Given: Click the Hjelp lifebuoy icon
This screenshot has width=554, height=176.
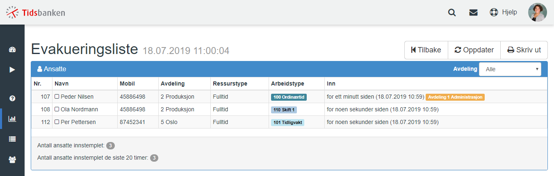Looking at the screenshot, I should (494, 12).
